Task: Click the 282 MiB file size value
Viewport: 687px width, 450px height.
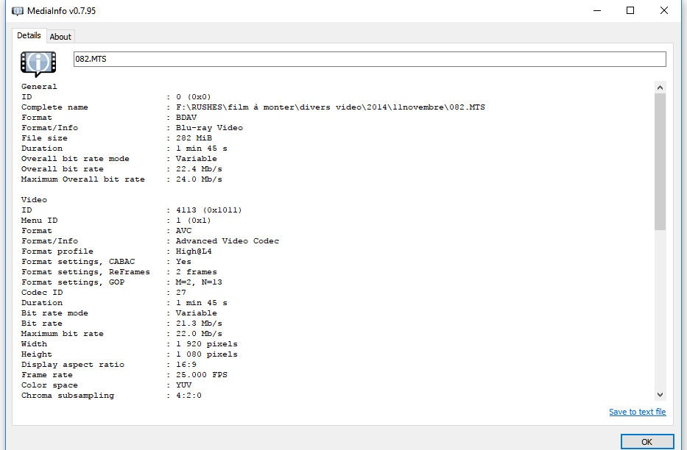Action: coord(194,138)
